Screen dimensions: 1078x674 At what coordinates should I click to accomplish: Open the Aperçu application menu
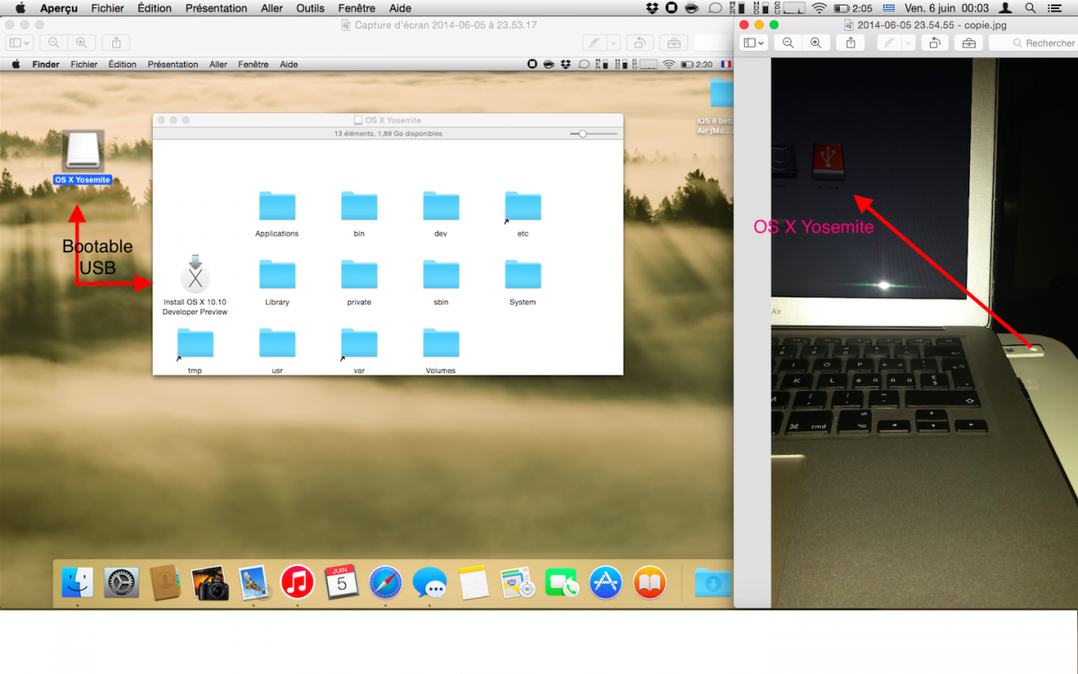tap(58, 8)
